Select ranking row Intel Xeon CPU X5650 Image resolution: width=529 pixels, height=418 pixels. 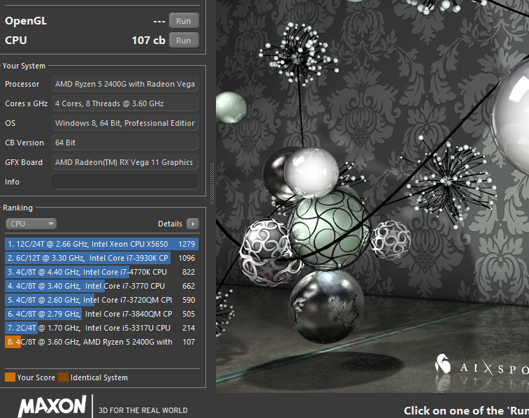point(101,244)
